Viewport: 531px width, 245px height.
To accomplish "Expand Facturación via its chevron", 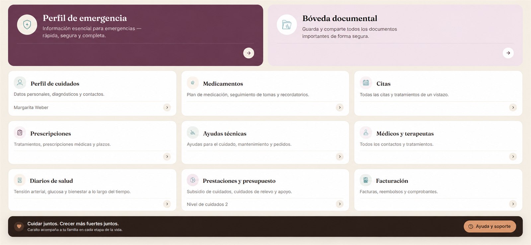I will [513, 204].
